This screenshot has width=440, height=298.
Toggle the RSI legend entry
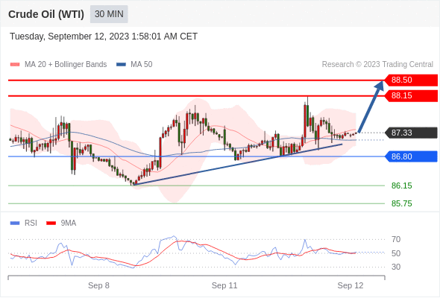coord(24,223)
